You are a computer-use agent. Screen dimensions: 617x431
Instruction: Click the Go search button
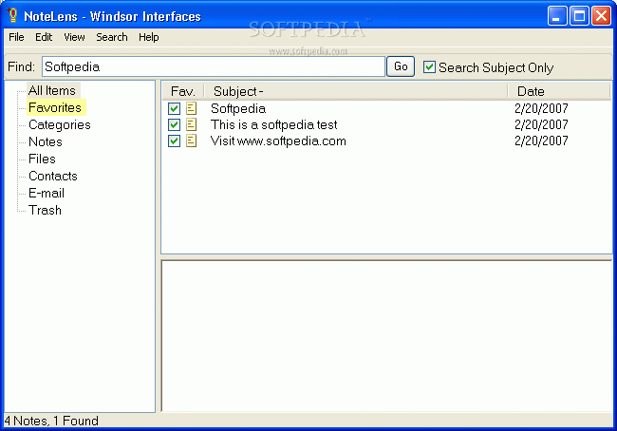[x=401, y=66]
